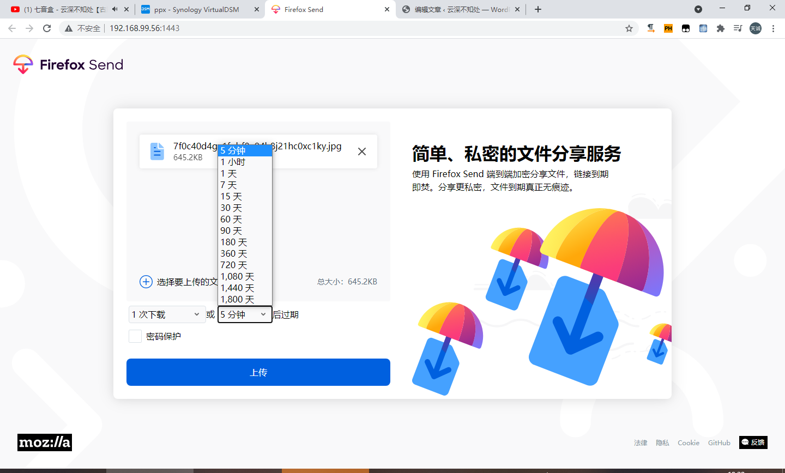Open the browser extensions puzzle icon

[x=720, y=28]
